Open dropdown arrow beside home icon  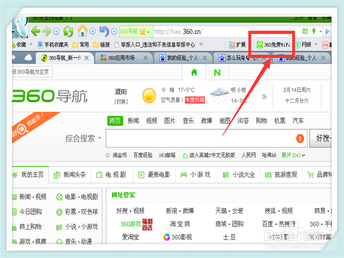click(x=92, y=31)
